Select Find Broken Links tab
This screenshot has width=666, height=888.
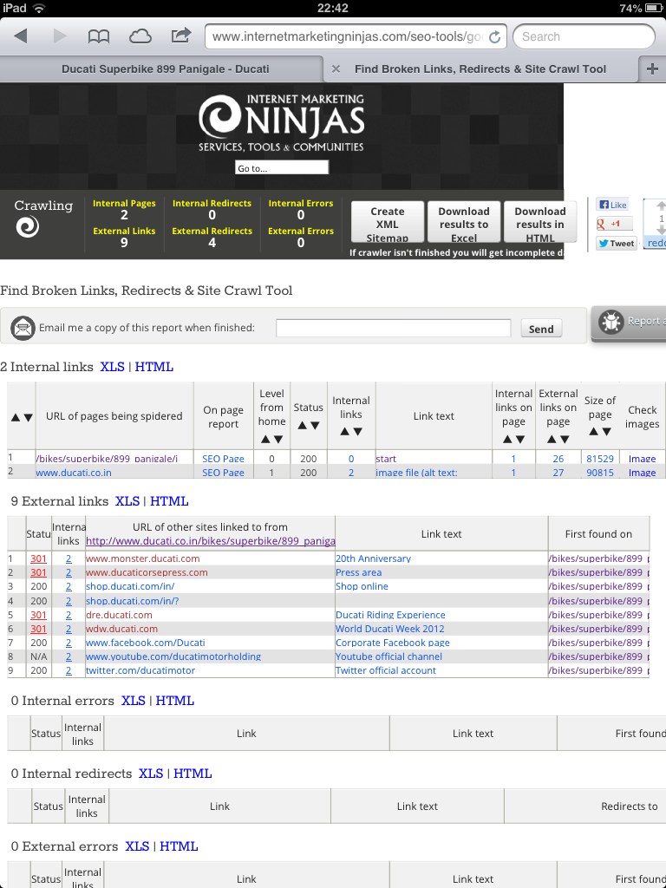coord(480,69)
